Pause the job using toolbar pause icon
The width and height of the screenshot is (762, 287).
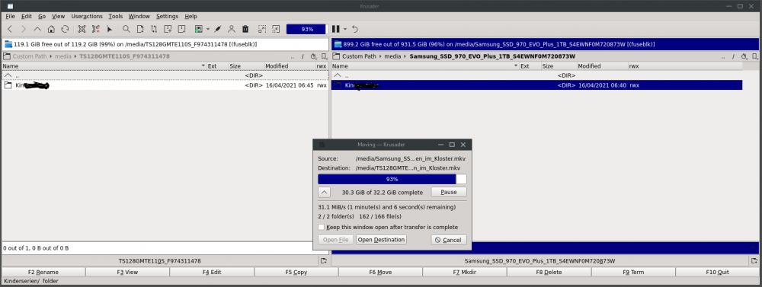pos(335,29)
